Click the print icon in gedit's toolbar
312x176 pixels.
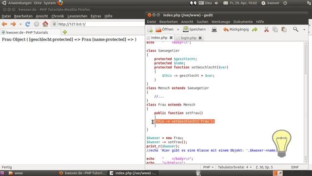(214, 29)
